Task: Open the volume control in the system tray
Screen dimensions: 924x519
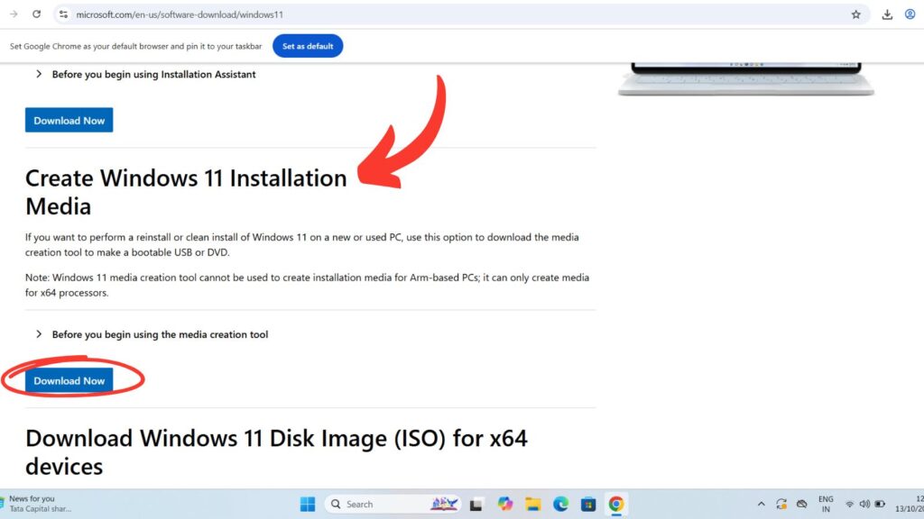Action: [864, 504]
